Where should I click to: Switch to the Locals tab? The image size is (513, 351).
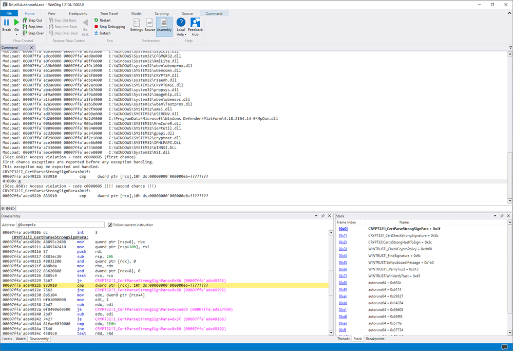(7, 339)
